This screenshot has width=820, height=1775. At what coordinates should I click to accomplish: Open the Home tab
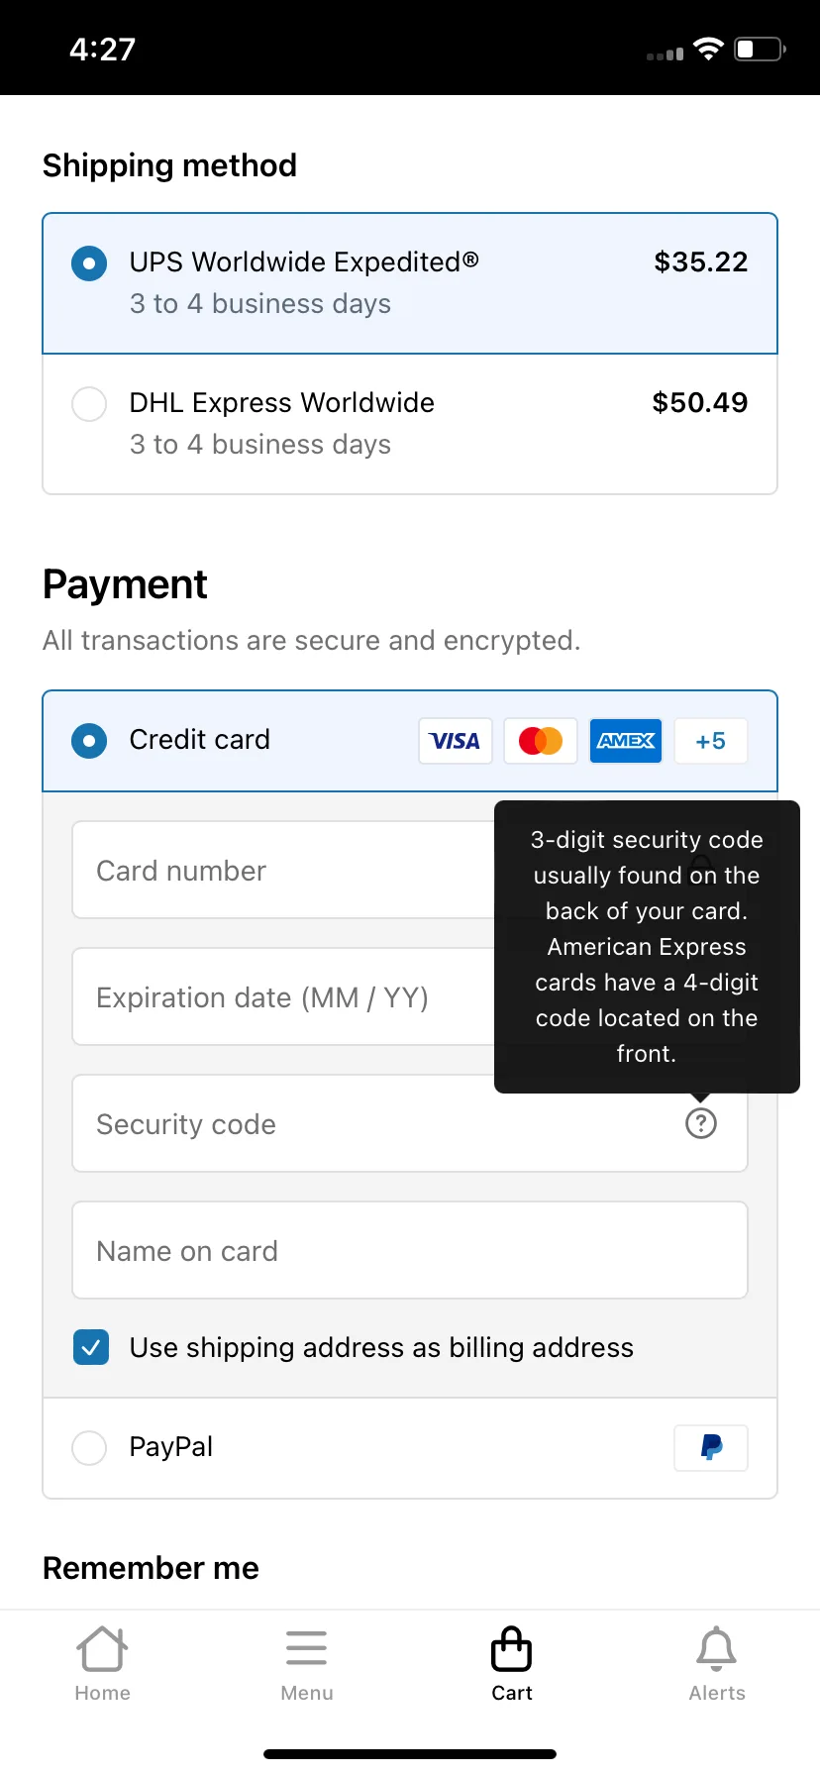tap(103, 1664)
